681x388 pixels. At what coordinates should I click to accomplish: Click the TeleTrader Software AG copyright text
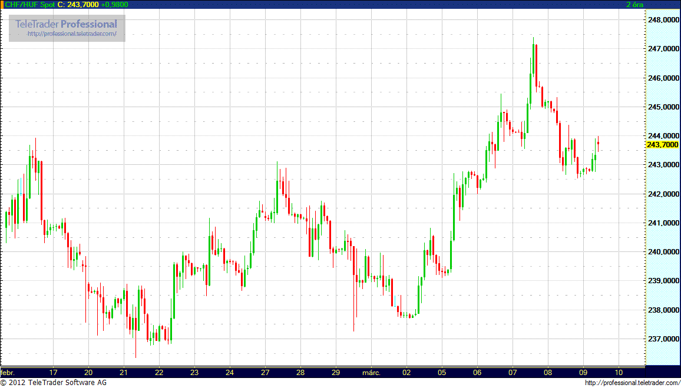coord(54,383)
